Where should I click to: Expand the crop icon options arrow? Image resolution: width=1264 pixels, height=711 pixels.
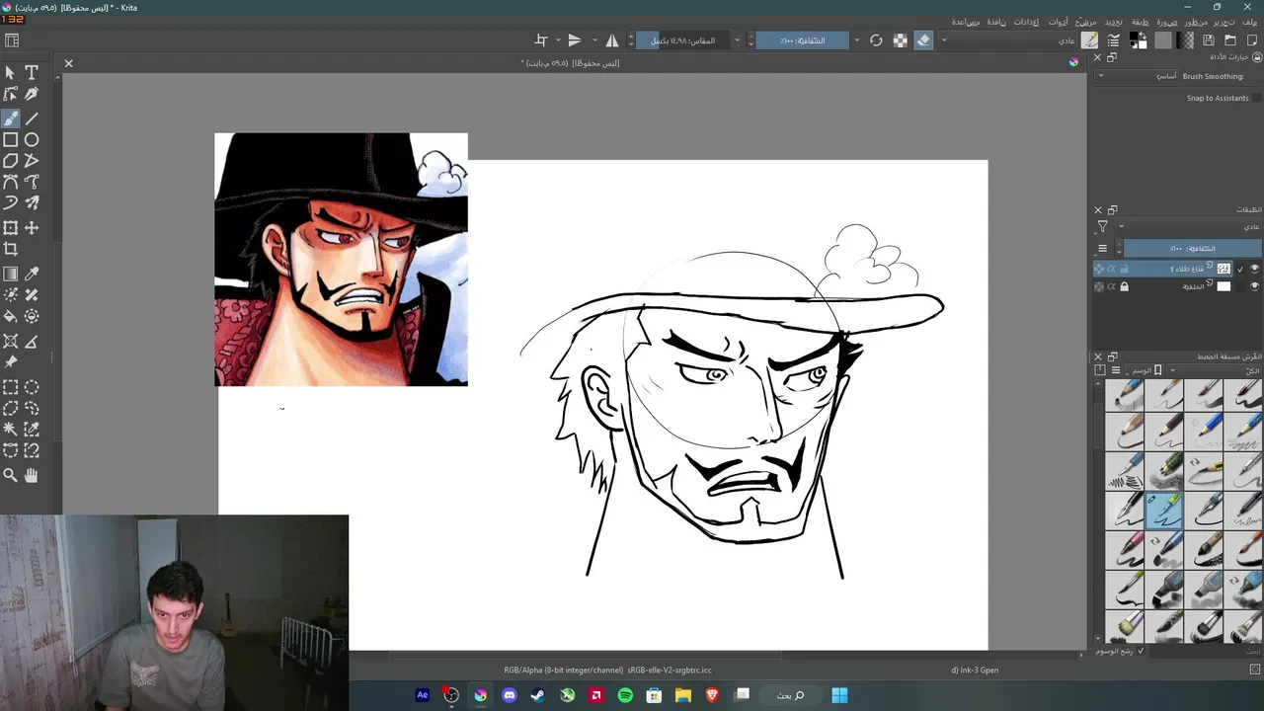pyautogui.click(x=558, y=40)
